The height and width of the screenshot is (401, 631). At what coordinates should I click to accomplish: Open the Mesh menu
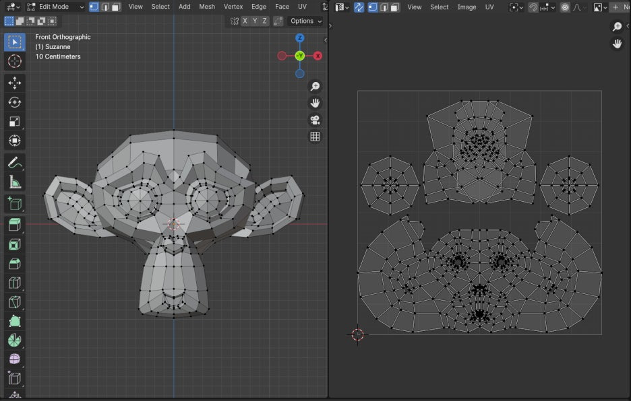[x=207, y=7]
